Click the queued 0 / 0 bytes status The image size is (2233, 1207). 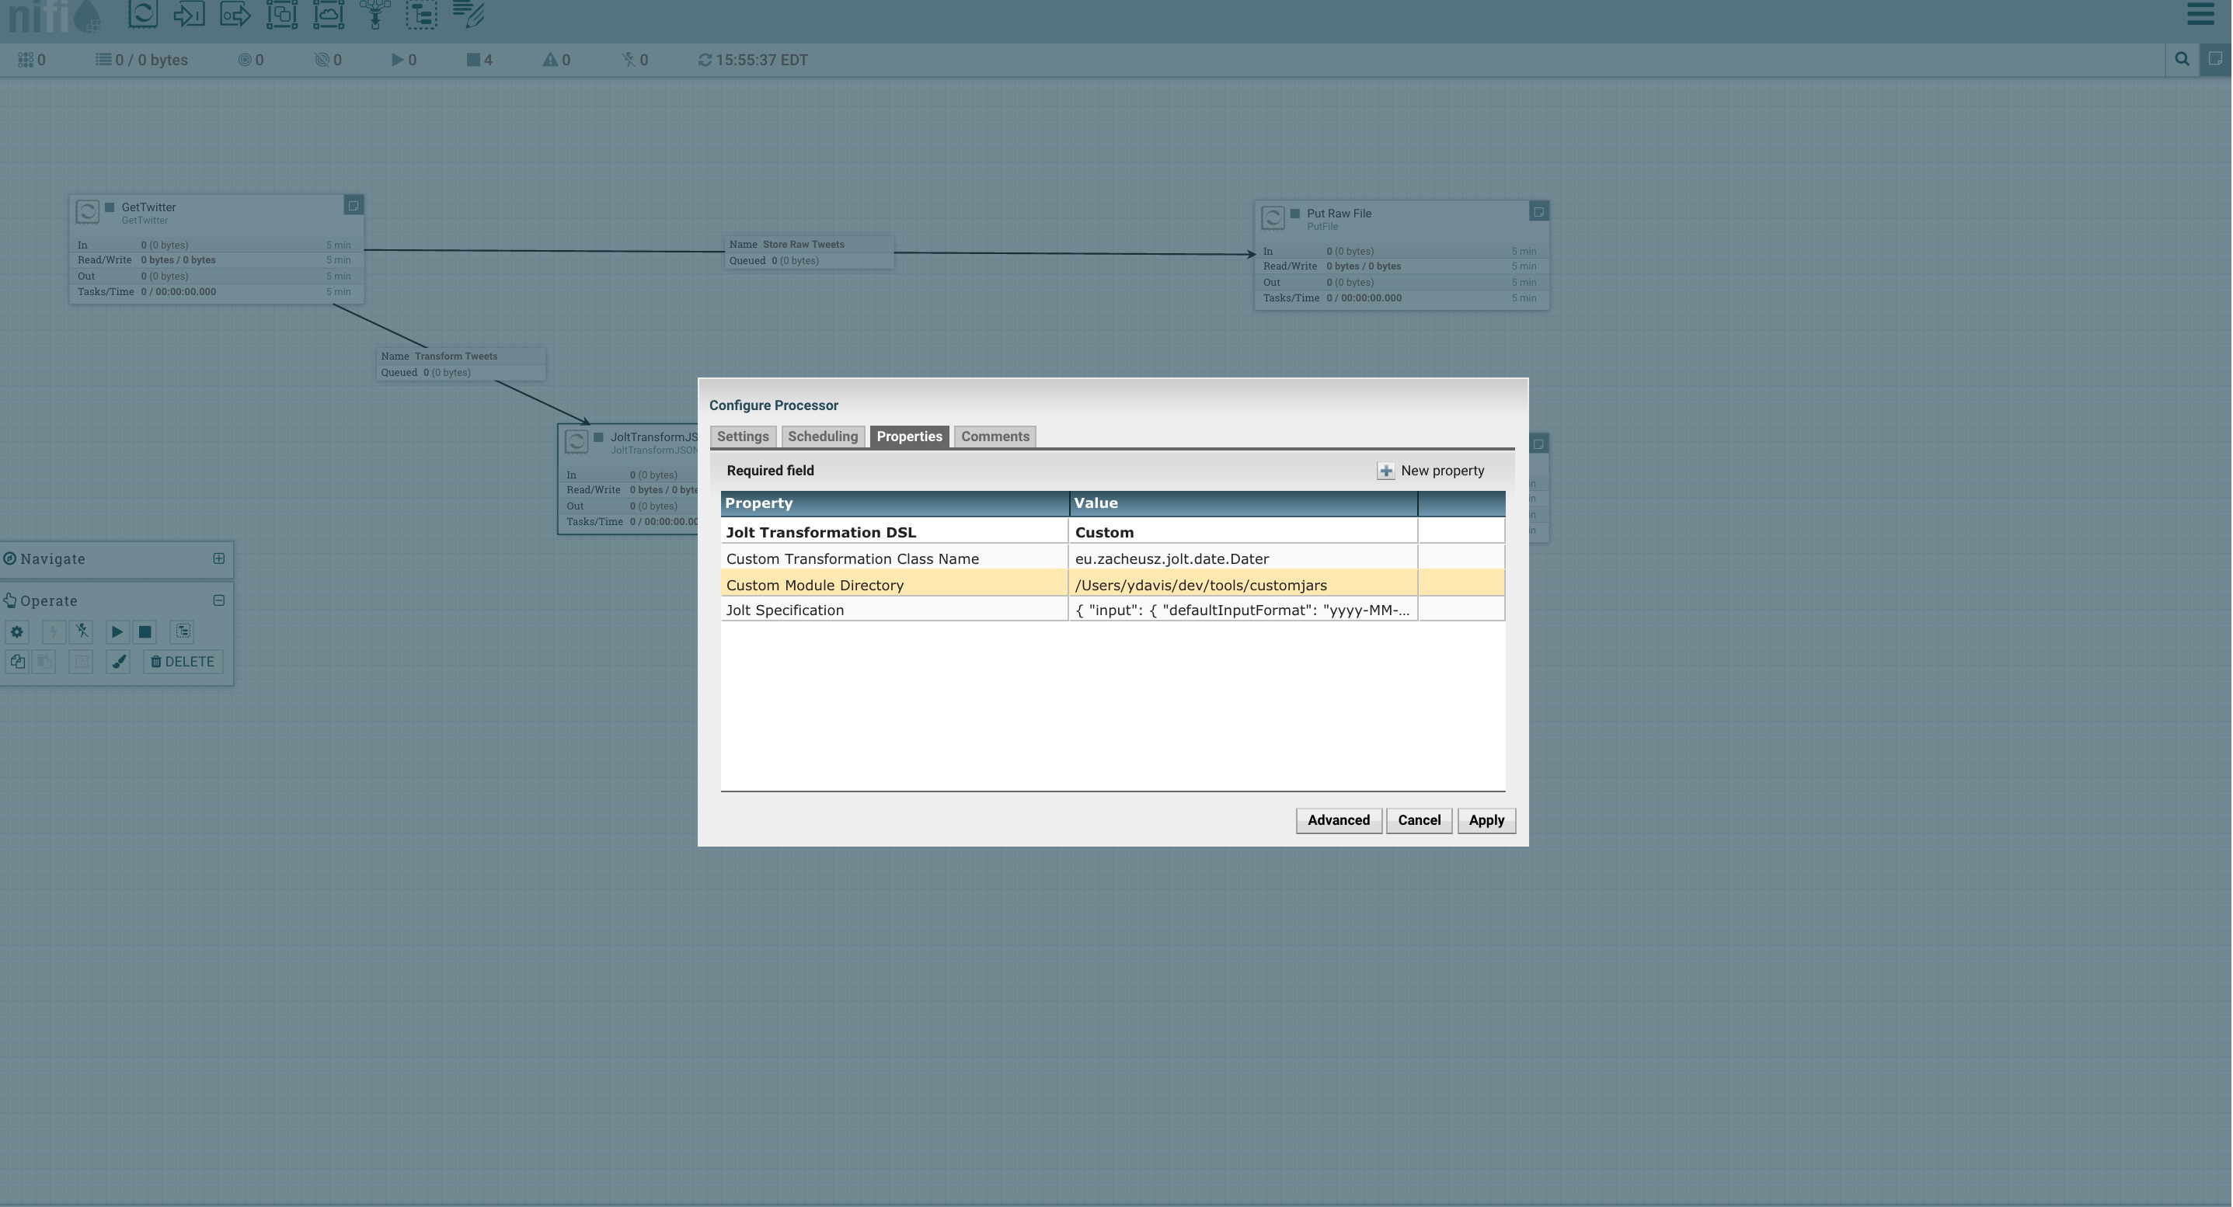pos(142,60)
